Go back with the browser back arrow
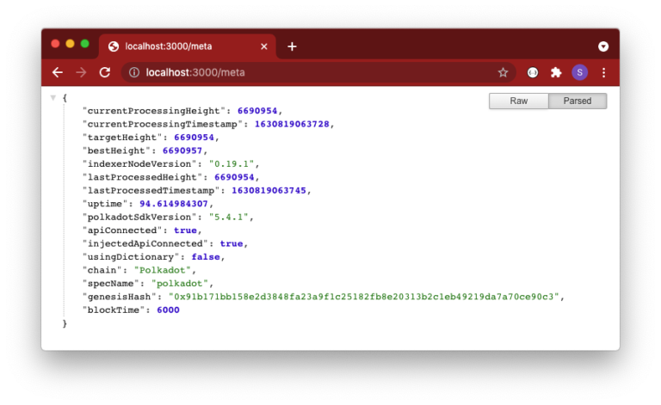Viewport: 661px width, 405px height. tap(58, 72)
